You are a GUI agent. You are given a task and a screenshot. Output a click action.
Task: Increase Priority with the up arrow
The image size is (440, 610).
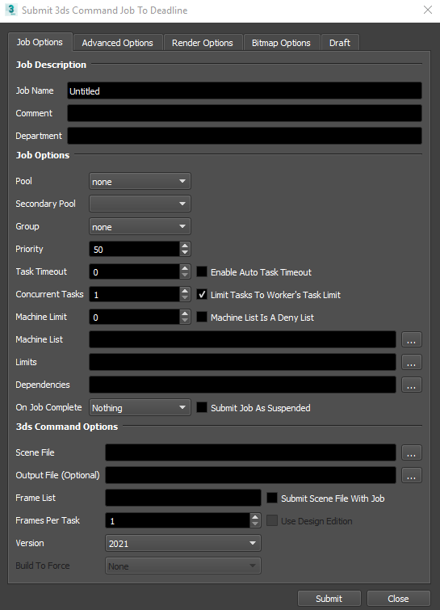(x=185, y=245)
